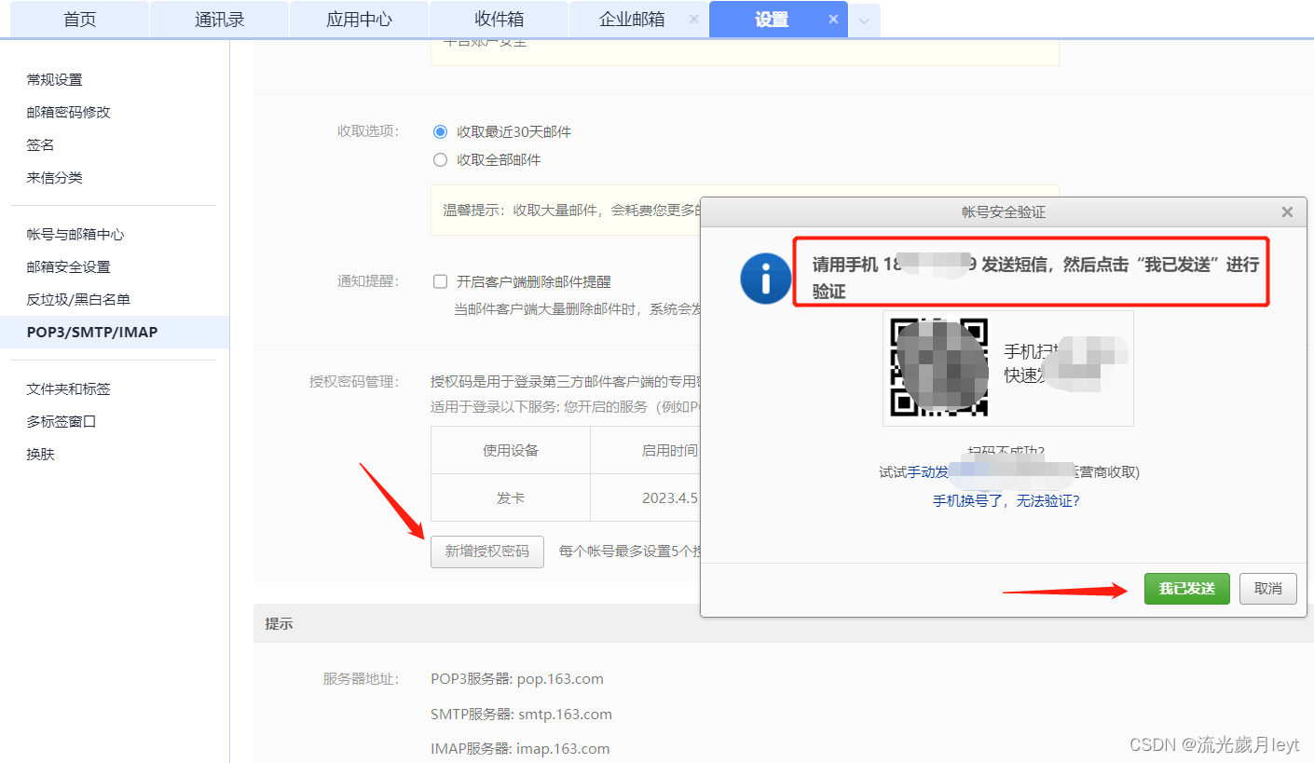Click the 新增授权密码 button
The width and height of the screenshot is (1314, 763).
tap(487, 552)
